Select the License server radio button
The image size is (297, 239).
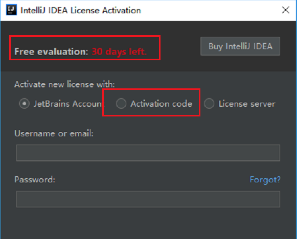pyautogui.click(x=209, y=104)
